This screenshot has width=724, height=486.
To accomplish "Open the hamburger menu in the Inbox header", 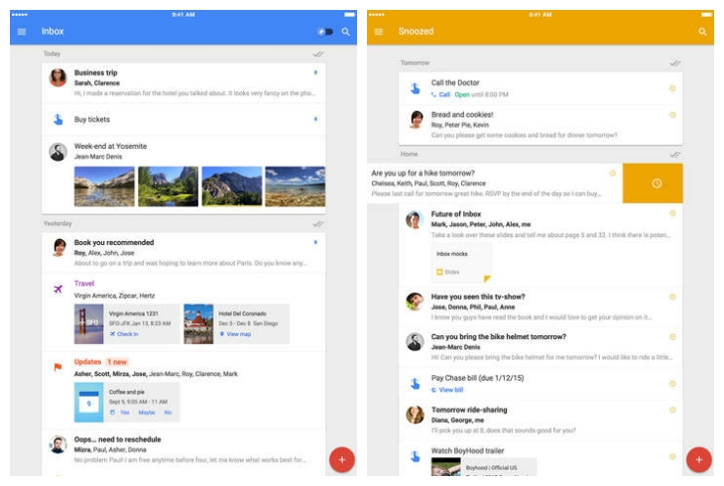I will [22, 32].
